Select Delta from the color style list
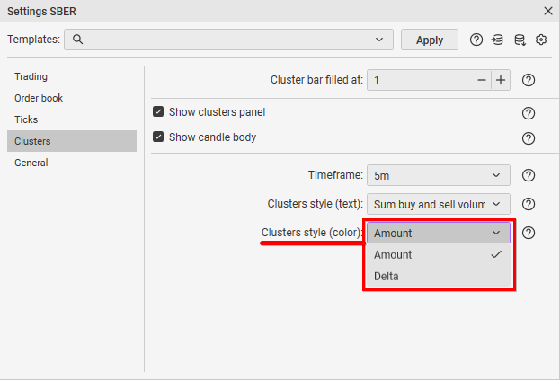 tap(387, 276)
